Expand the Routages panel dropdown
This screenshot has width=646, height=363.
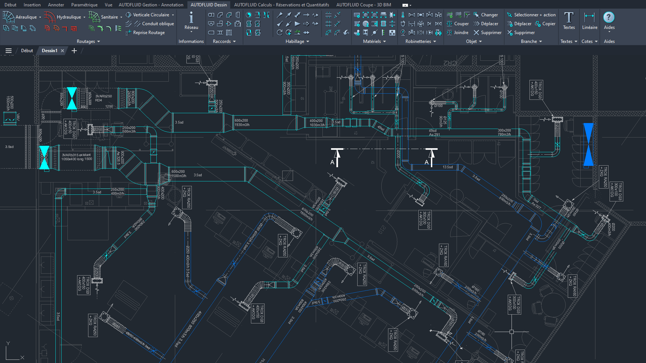88,41
